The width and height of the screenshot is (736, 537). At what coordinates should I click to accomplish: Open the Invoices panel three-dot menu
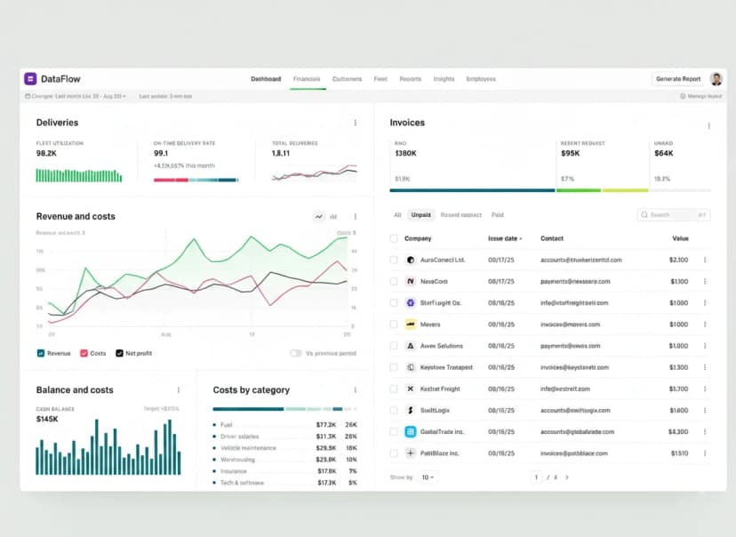[708, 125]
